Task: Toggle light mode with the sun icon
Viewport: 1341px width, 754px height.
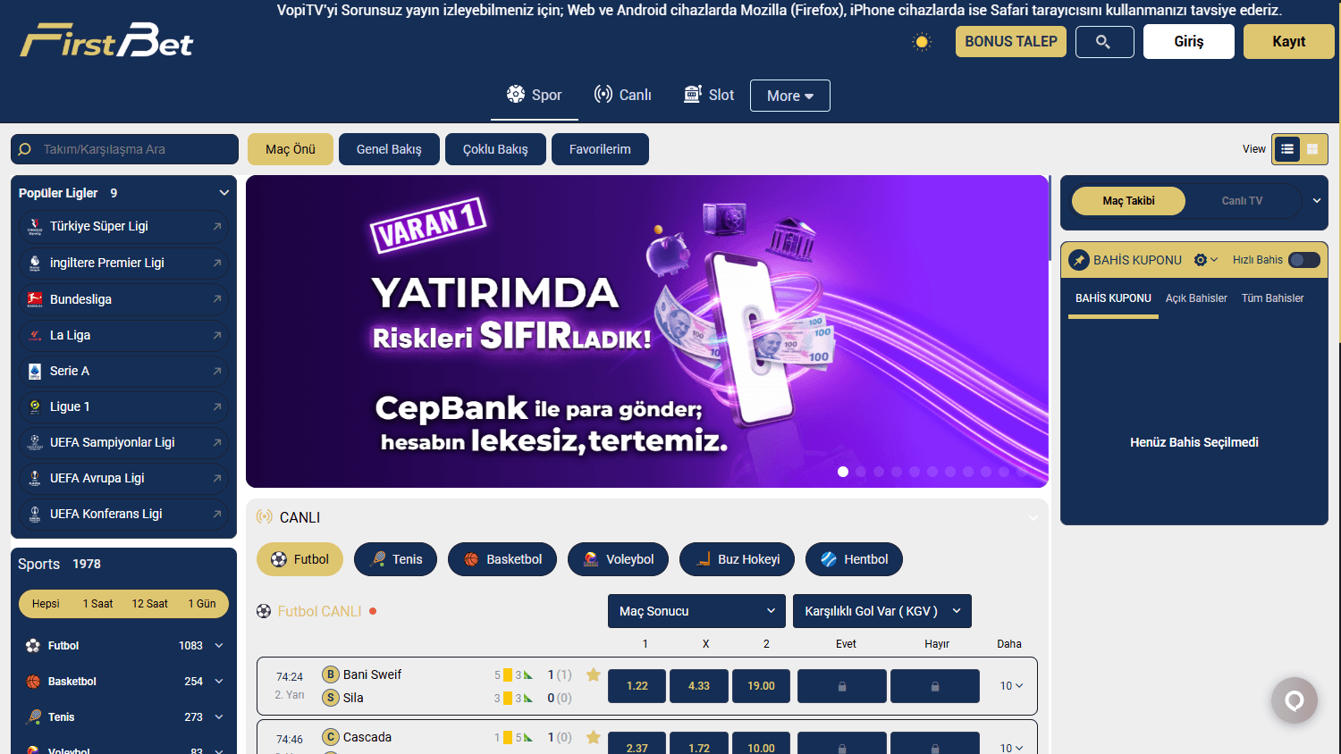Action: click(x=921, y=41)
